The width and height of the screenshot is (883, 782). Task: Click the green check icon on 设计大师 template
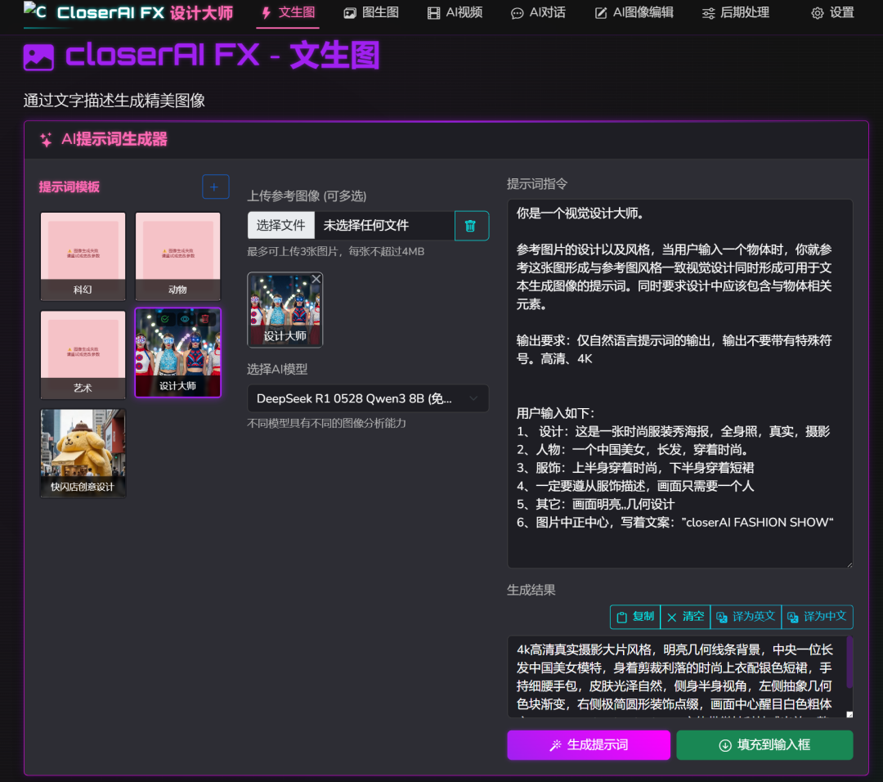tap(165, 319)
